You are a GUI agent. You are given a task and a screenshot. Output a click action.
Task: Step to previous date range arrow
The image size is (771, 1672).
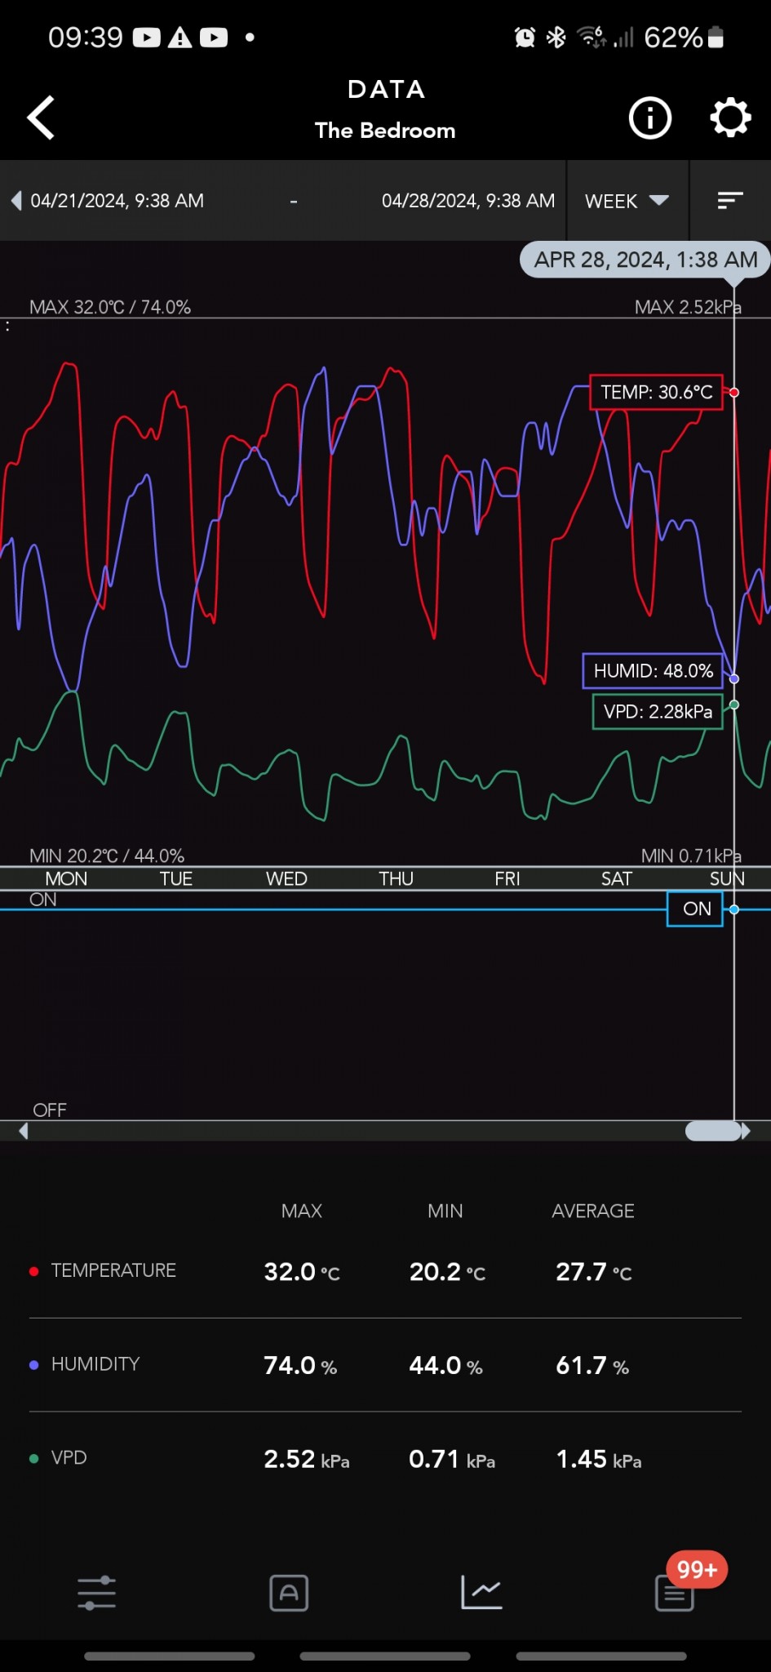16,201
